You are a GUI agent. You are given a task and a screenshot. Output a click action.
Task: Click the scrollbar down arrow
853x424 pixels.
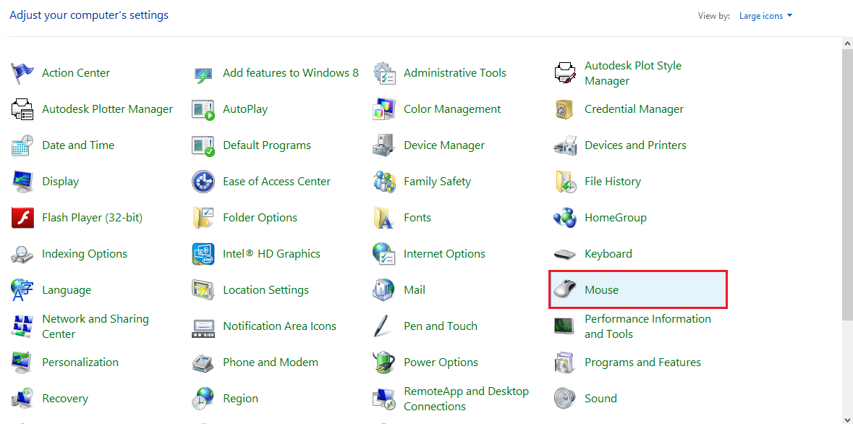tap(847, 418)
